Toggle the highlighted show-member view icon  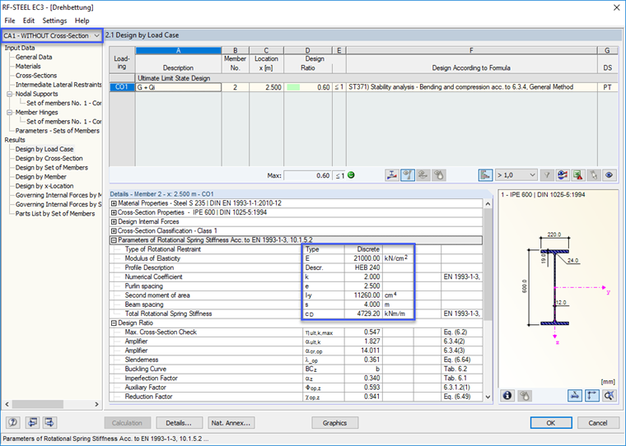coord(407,175)
